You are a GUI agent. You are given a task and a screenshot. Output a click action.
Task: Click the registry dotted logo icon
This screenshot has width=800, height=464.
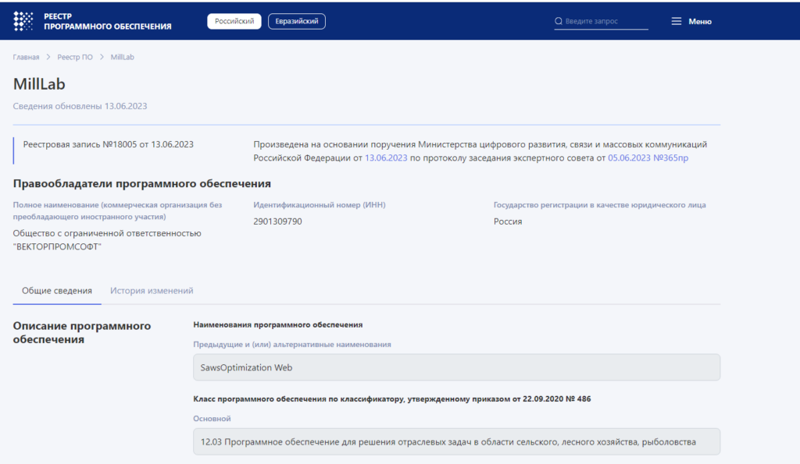pos(23,21)
